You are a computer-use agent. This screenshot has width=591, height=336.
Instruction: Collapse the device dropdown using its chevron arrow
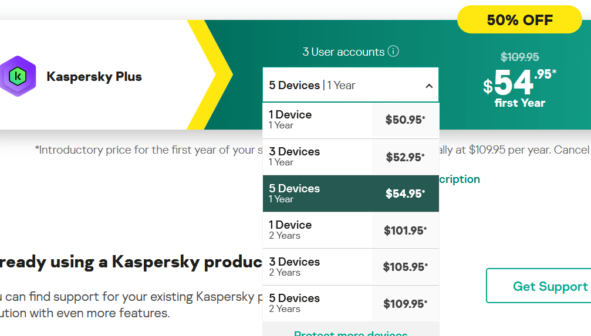pyautogui.click(x=429, y=86)
